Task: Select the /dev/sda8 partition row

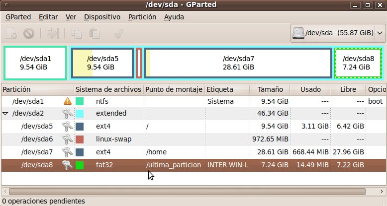Action: pyautogui.click(x=193, y=165)
